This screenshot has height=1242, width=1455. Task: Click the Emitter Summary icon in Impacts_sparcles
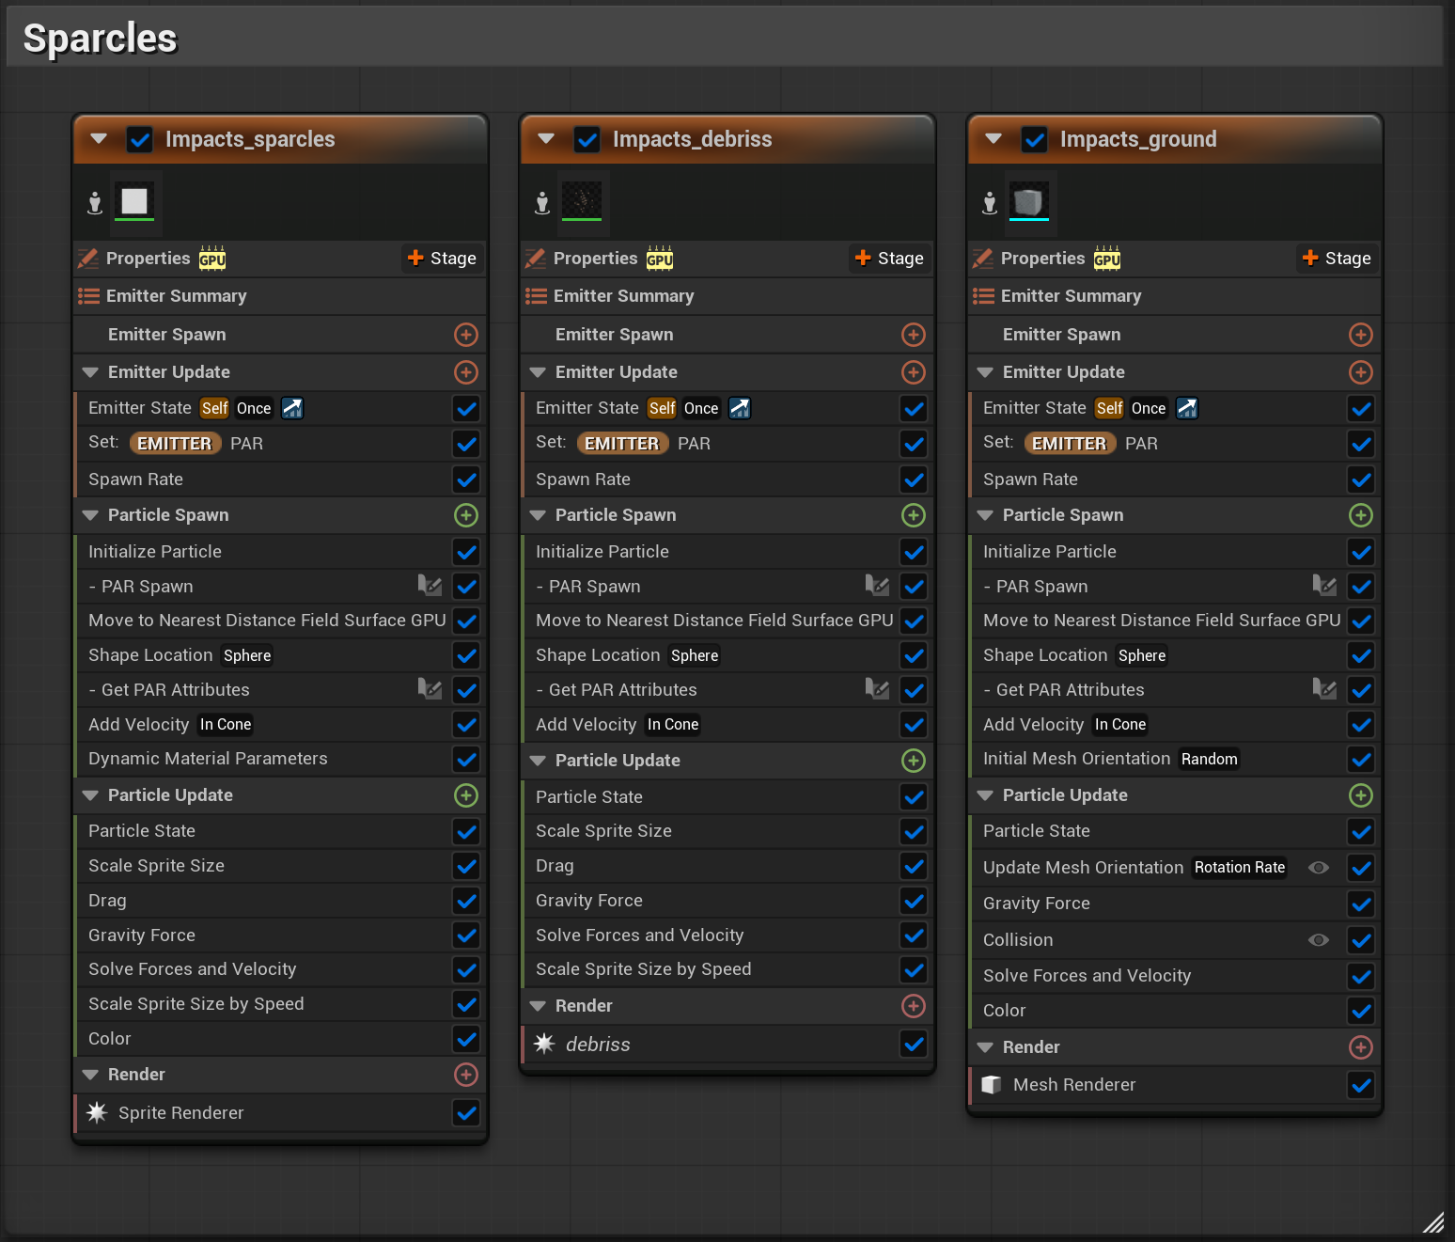click(88, 296)
